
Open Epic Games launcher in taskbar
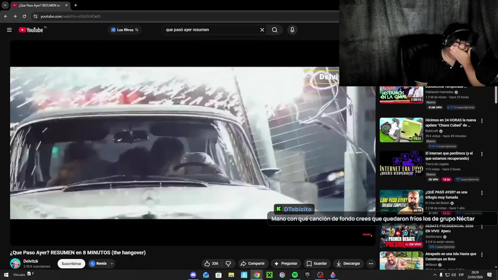307,275
